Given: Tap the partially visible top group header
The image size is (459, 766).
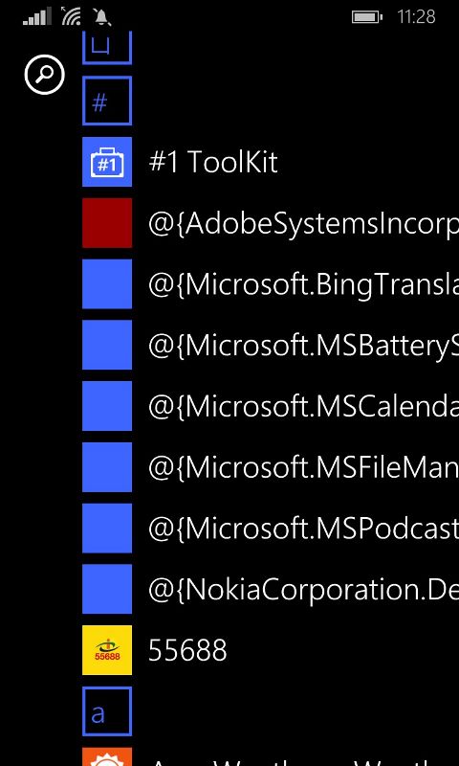Looking at the screenshot, I should pos(107,47).
